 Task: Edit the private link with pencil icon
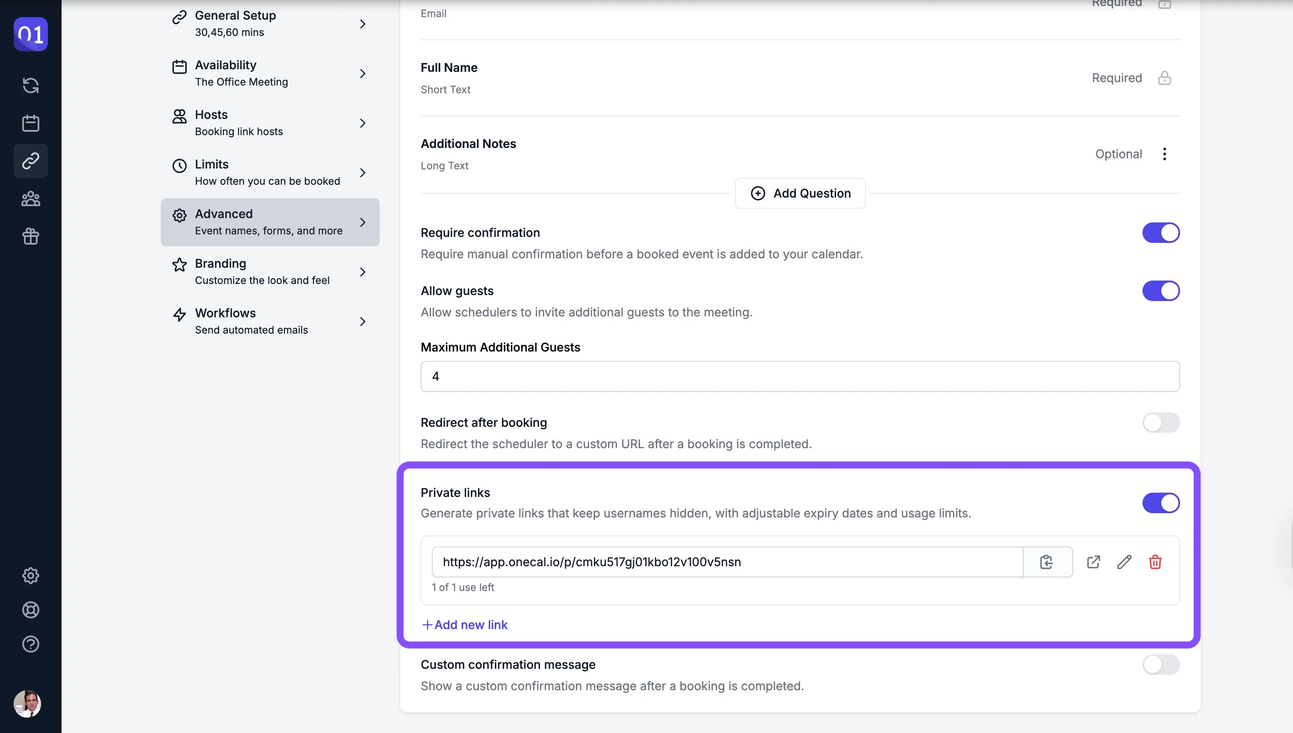click(1124, 562)
